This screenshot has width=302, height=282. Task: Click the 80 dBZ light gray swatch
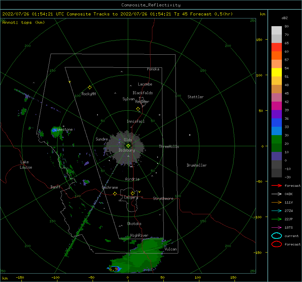[276, 31]
